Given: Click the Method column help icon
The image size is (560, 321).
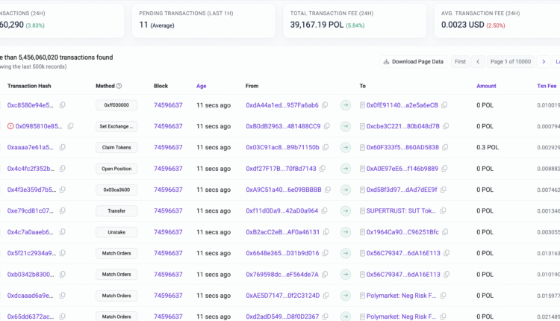Looking at the screenshot, I should (x=119, y=86).
